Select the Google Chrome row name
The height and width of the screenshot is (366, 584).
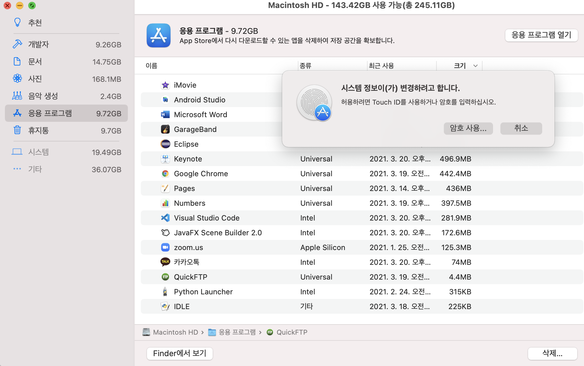(x=201, y=174)
